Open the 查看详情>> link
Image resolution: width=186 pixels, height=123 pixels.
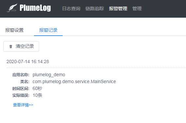point(23,105)
